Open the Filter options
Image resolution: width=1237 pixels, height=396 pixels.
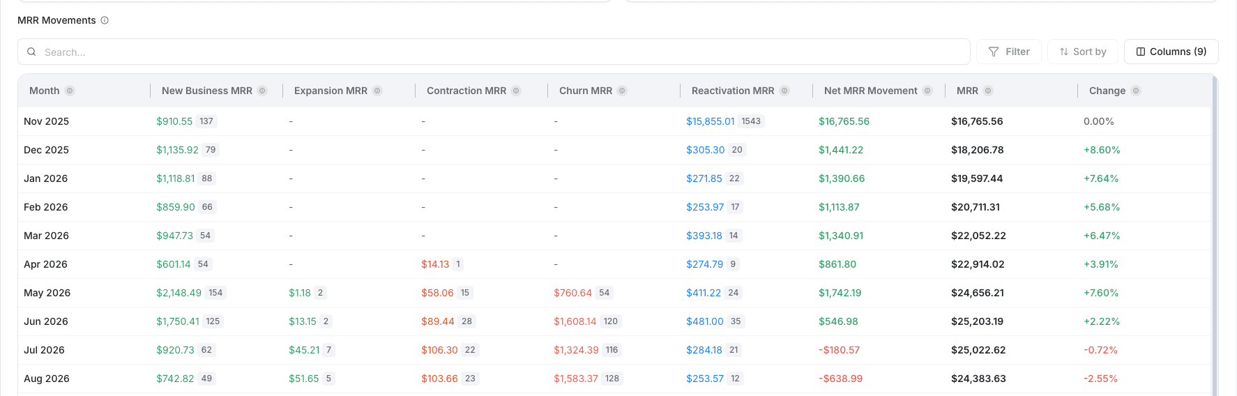[x=1009, y=52]
